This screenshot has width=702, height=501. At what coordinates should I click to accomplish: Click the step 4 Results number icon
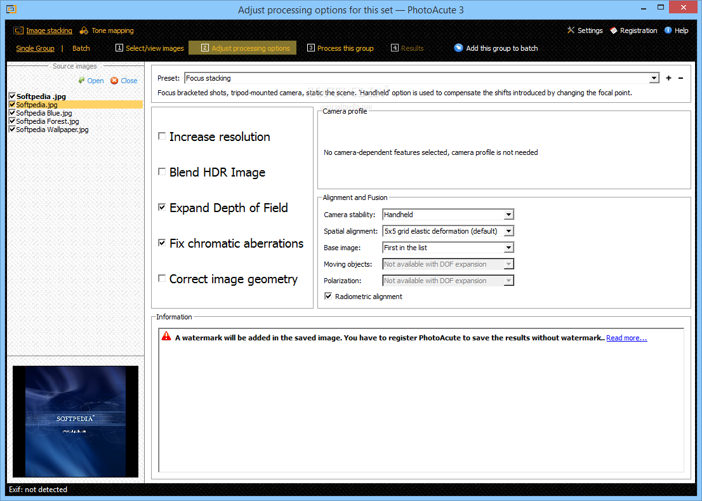pyautogui.click(x=394, y=48)
